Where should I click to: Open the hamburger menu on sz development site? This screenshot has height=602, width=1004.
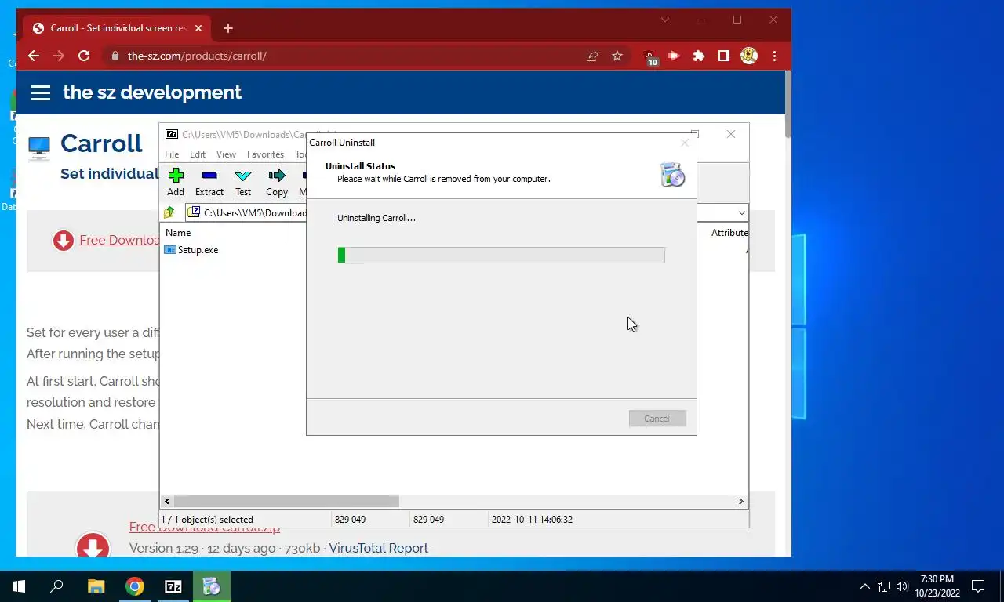(x=41, y=92)
